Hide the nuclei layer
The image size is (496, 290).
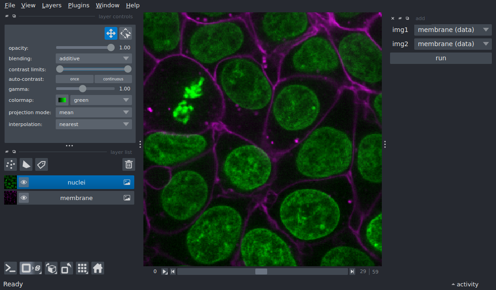click(x=24, y=183)
